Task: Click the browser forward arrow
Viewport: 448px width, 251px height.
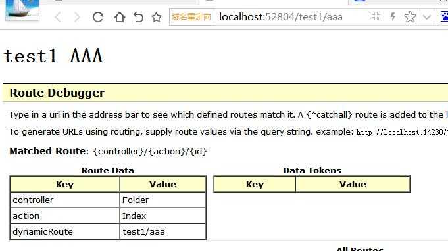Action: pos(77,17)
